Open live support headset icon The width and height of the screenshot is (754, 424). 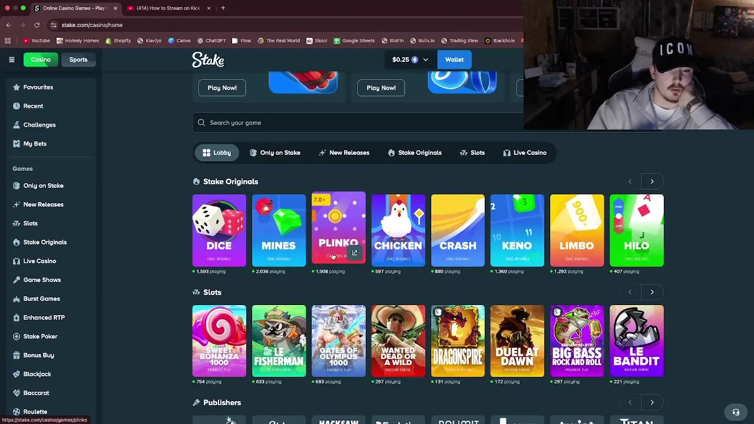tap(735, 412)
